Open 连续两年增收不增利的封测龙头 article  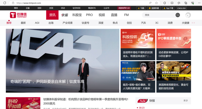(138, 54)
